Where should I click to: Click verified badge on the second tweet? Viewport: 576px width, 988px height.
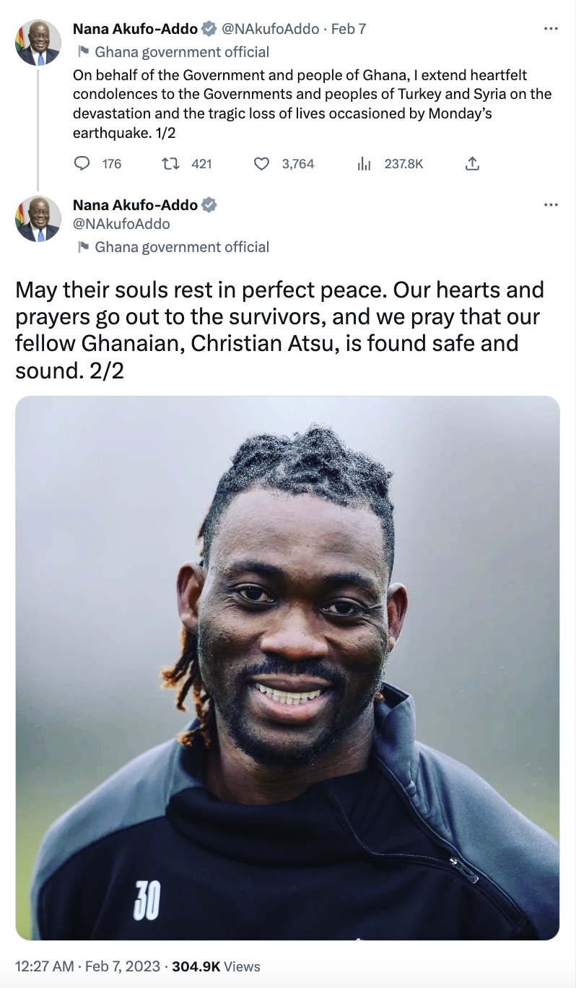click(x=209, y=205)
